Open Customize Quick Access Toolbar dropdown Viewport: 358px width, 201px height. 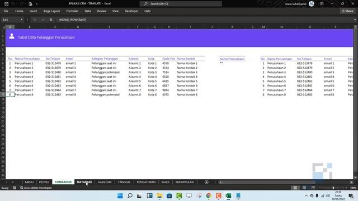click(x=36, y=4)
